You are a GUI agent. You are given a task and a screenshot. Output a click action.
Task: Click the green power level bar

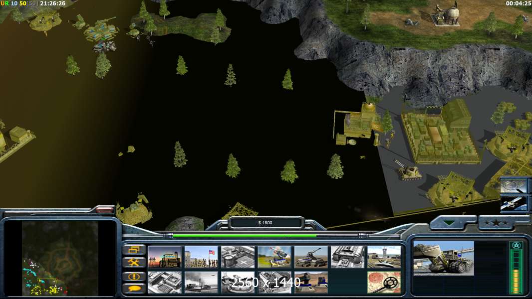tap(244, 235)
